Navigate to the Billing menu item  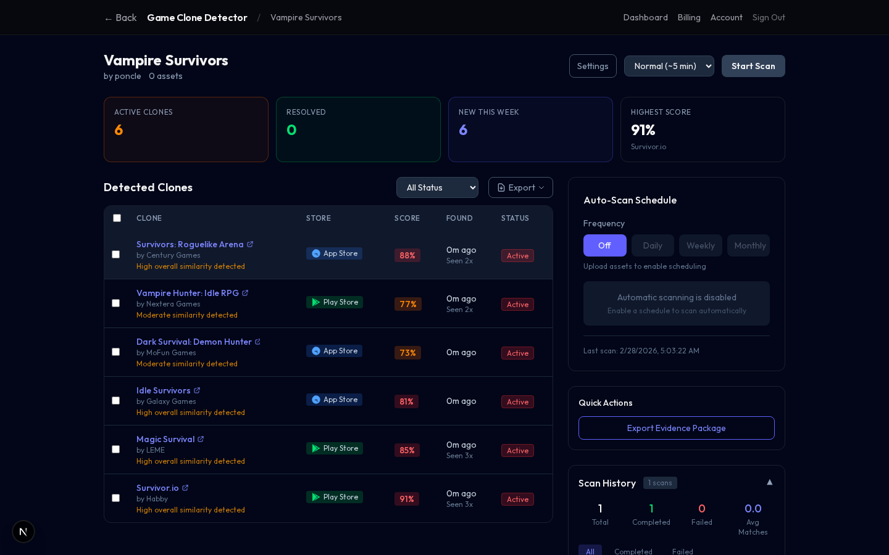[689, 18]
